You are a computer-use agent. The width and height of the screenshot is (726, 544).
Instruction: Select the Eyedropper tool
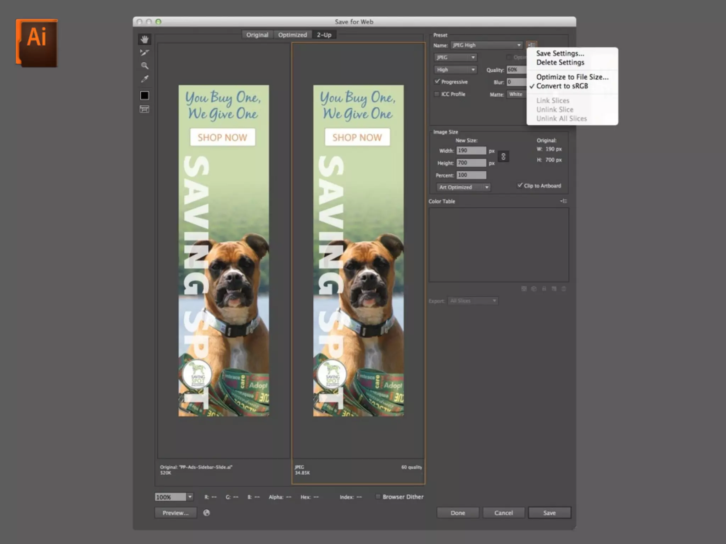pyautogui.click(x=144, y=79)
